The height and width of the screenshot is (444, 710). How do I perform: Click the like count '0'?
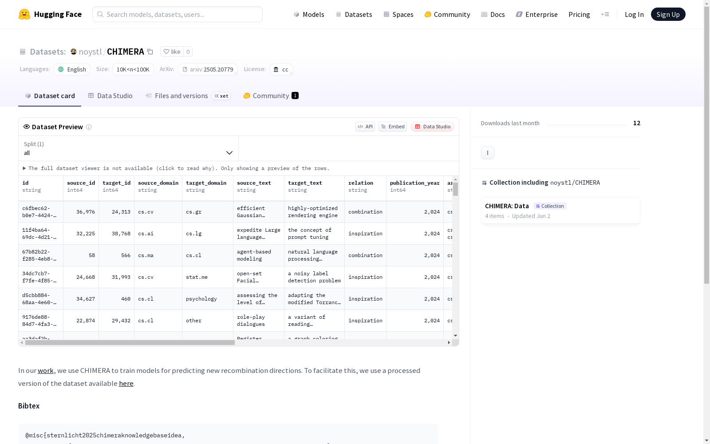[188, 52]
